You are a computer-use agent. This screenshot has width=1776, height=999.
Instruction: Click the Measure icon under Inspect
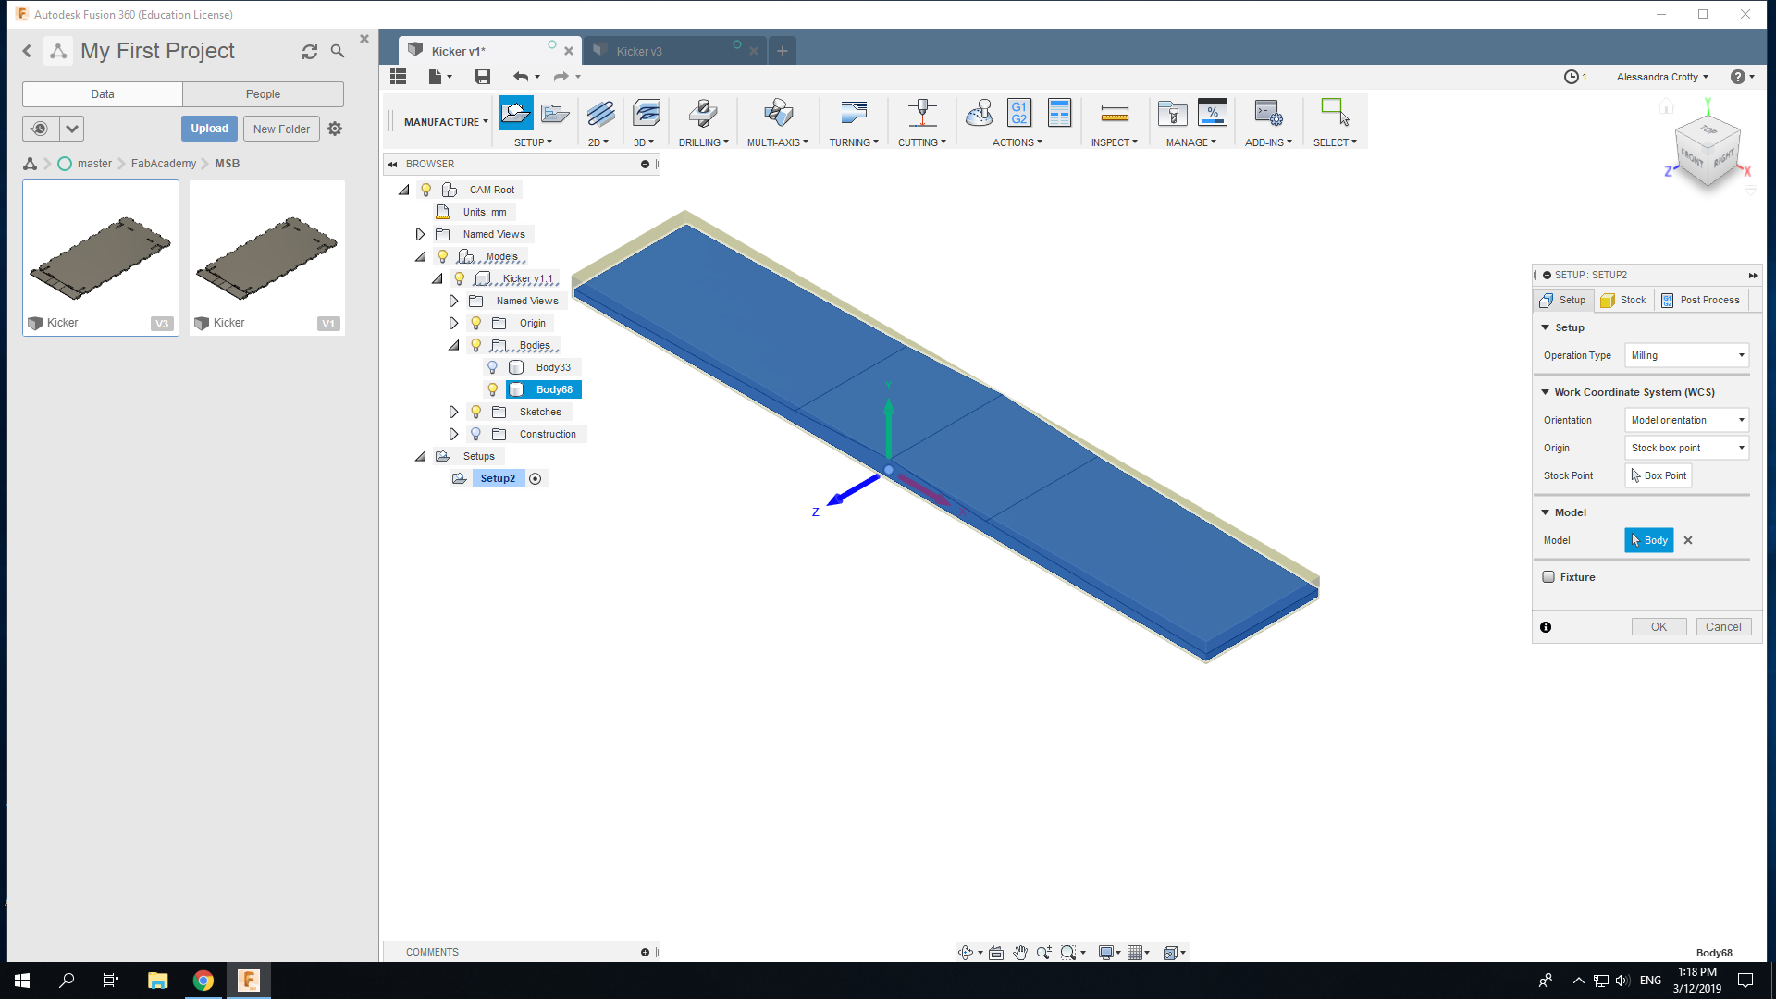click(x=1114, y=114)
